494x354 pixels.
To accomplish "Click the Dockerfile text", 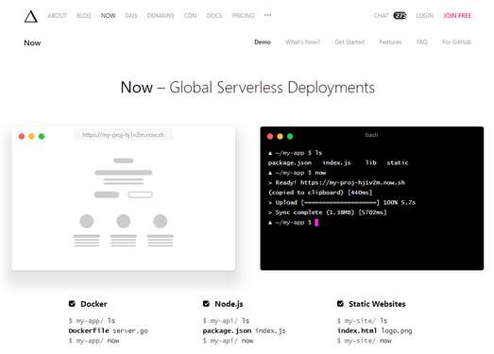I will pos(89,330).
